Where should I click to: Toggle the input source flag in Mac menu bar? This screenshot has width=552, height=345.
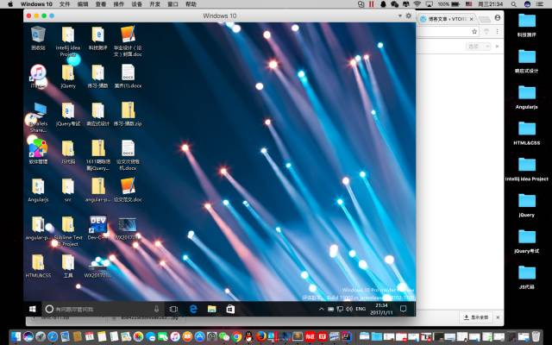[468, 4]
